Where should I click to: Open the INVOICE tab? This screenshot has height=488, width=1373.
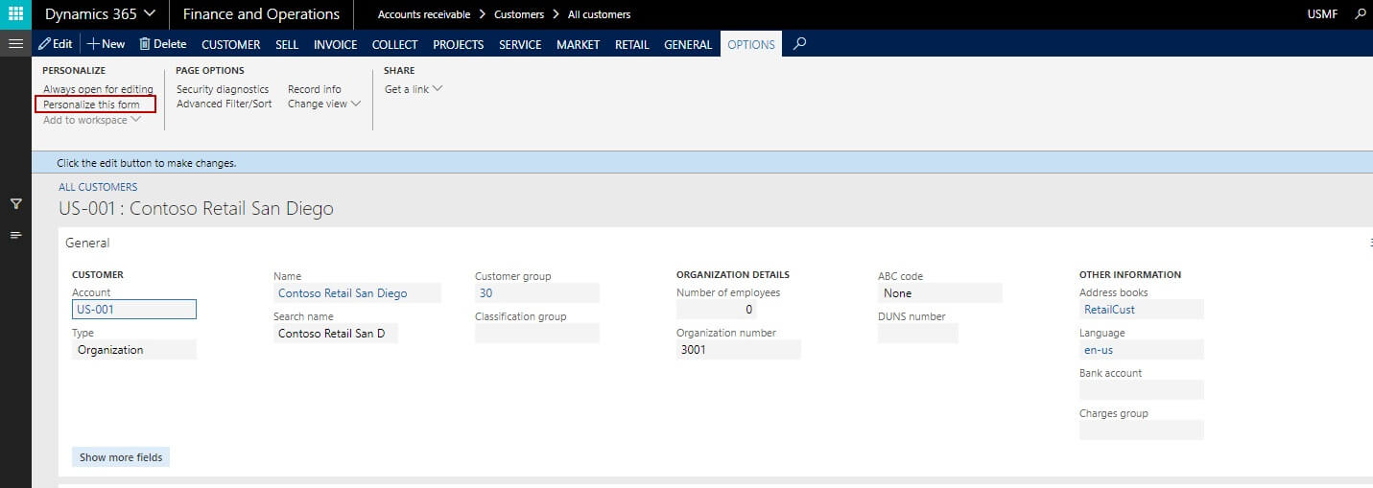click(x=335, y=44)
